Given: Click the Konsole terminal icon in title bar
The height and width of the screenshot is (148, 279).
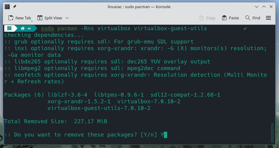Looking at the screenshot, I should coord(7,7).
